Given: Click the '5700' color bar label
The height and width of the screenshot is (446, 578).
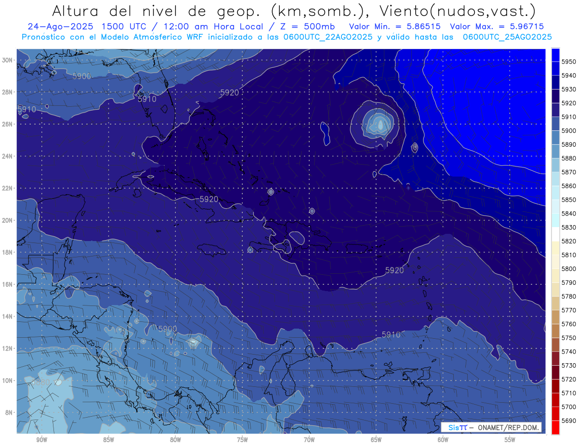Looking at the screenshot, I should (x=568, y=407).
